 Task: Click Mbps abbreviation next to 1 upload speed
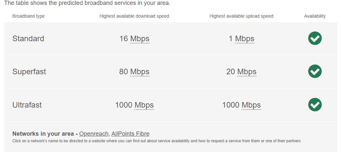245,39
